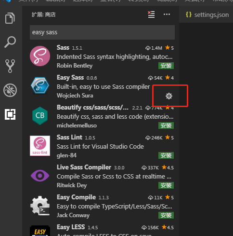Open the Easy Sass extension title
This screenshot has width=233, height=236.
[70, 78]
